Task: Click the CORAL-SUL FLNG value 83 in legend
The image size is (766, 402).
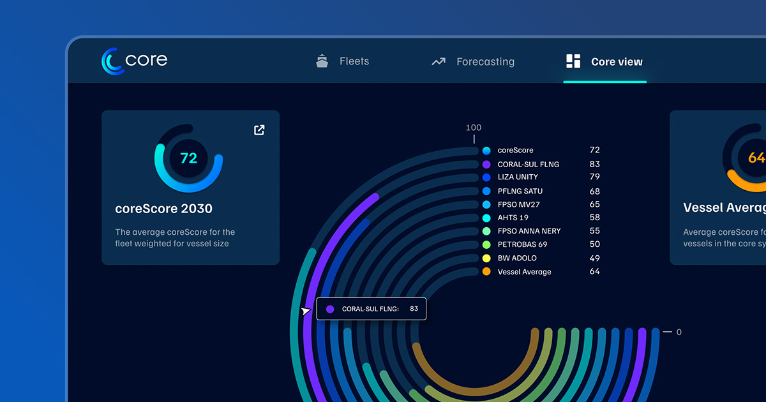Action: [x=594, y=164]
